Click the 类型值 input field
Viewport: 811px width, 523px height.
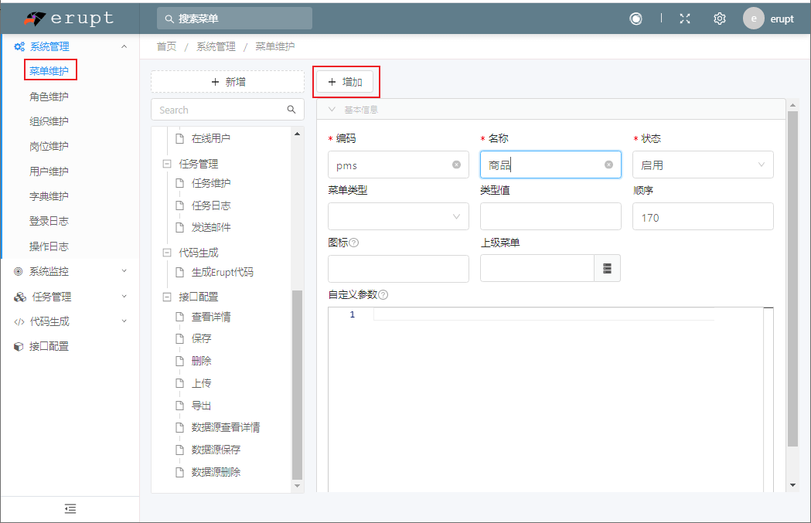550,216
